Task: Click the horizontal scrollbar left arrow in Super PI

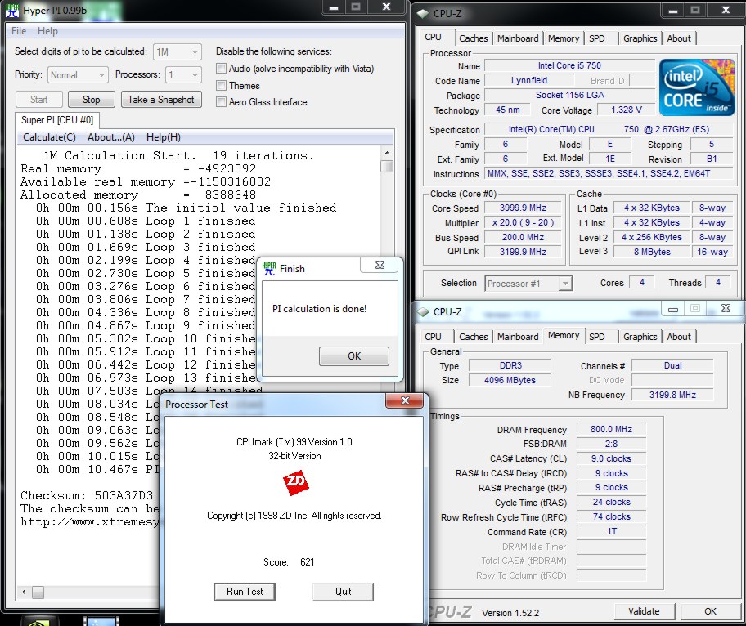Action: click(x=23, y=592)
